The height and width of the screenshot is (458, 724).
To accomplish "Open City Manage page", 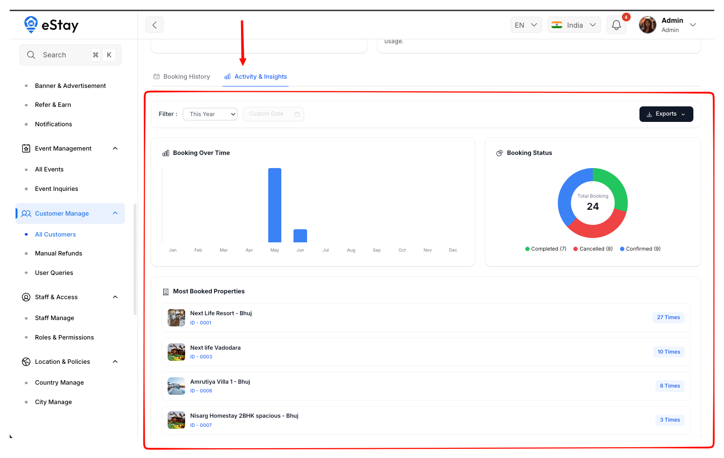I will click(x=53, y=402).
